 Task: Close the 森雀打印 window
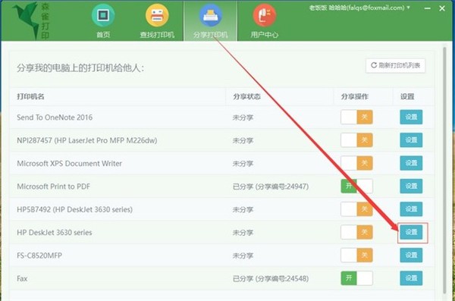(x=442, y=8)
